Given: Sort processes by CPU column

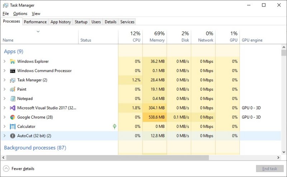Looking at the screenshot, I should coord(130,37).
